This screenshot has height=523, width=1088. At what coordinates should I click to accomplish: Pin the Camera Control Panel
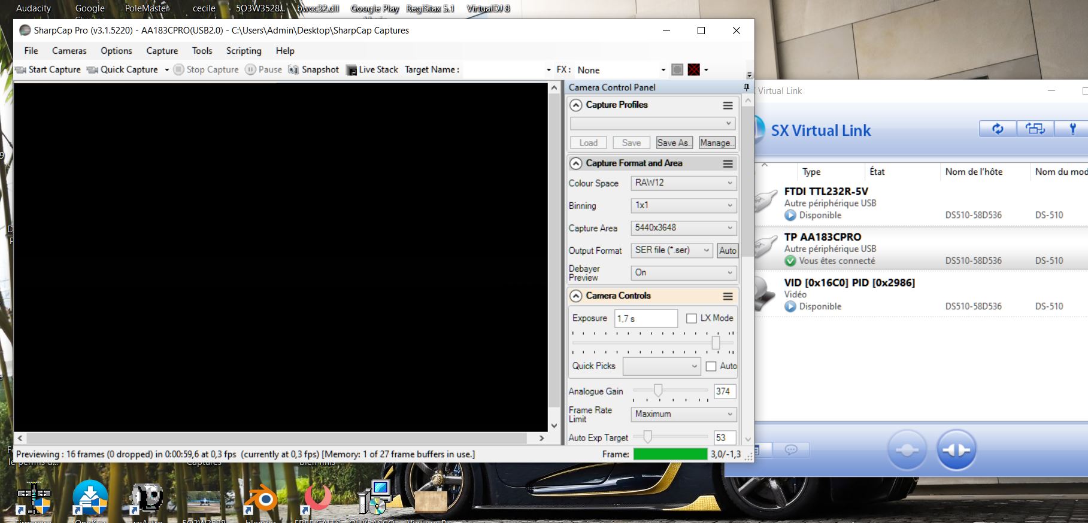(x=746, y=87)
